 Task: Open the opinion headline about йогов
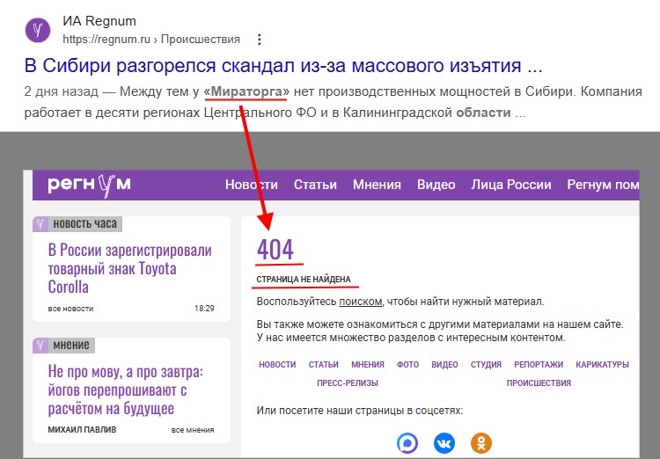click(x=126, y=390)
